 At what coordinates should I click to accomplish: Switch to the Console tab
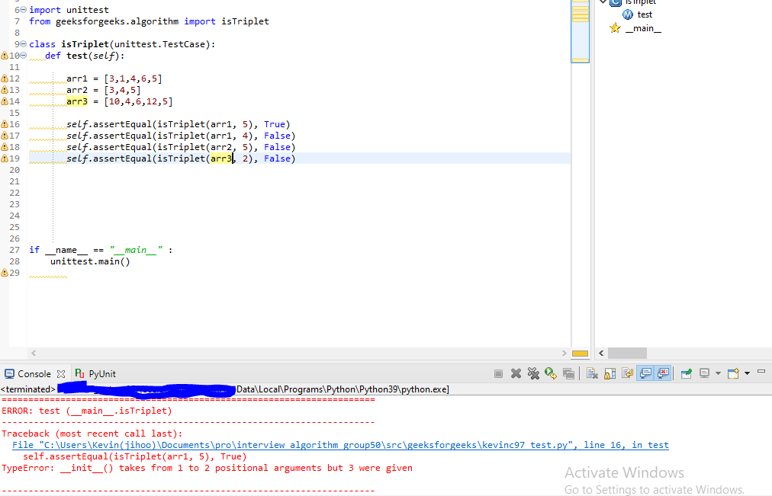(x=34, y=374)
